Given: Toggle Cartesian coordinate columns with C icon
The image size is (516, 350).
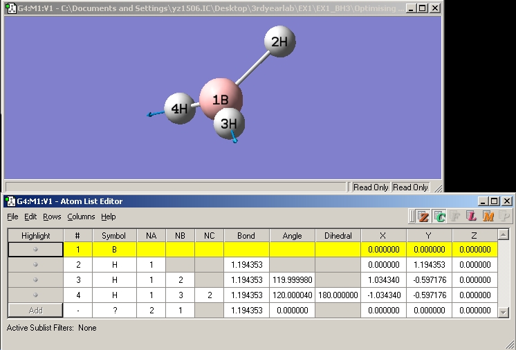Looking at the screenshot, I should click(440, 217).
